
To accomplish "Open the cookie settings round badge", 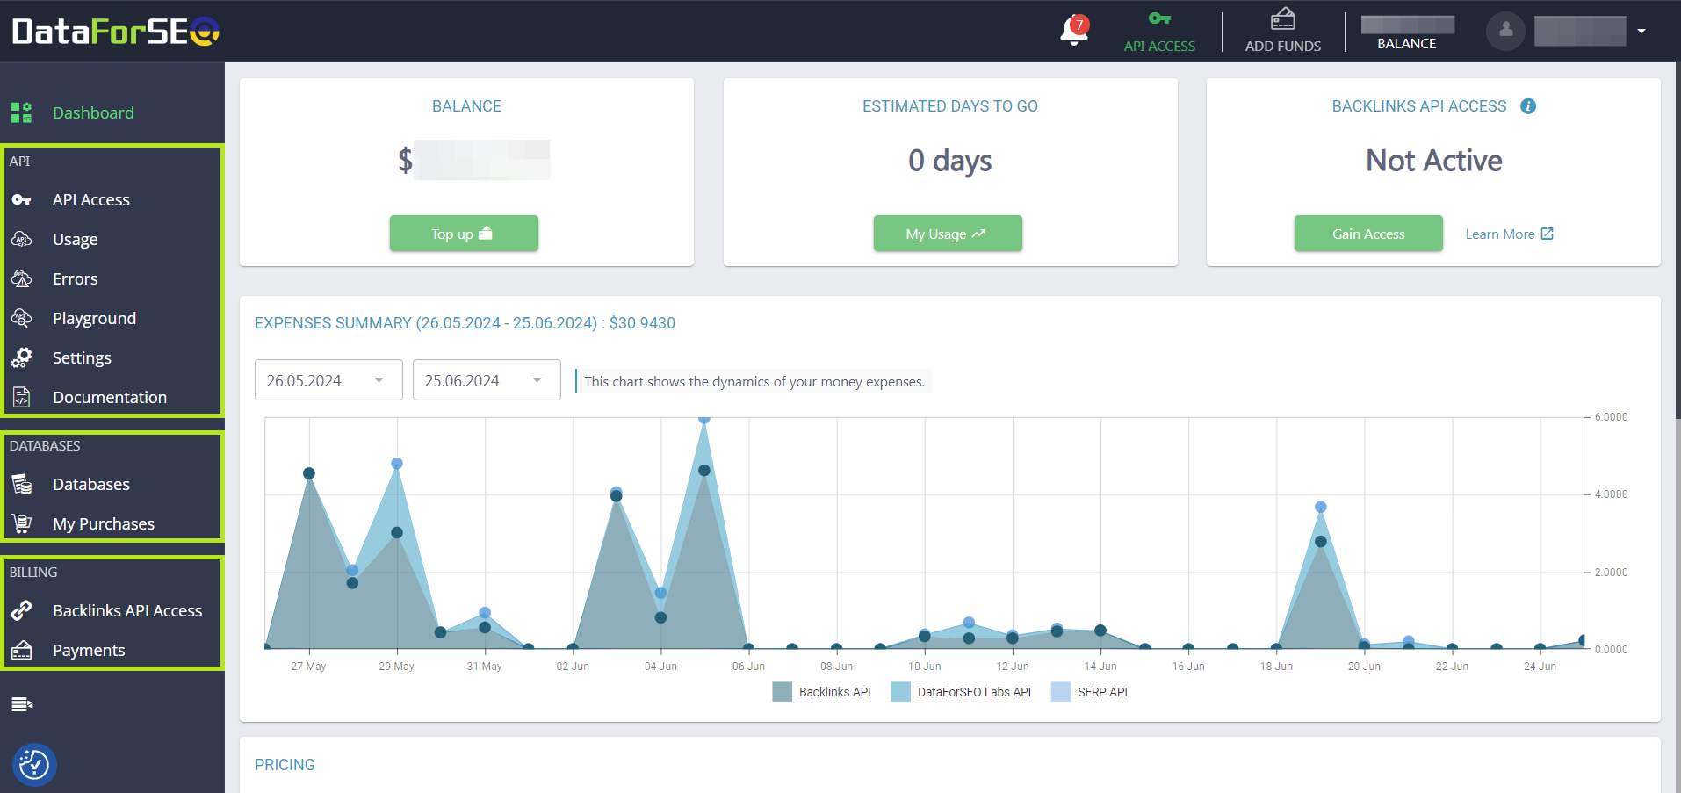I will [x=34, y=764].
